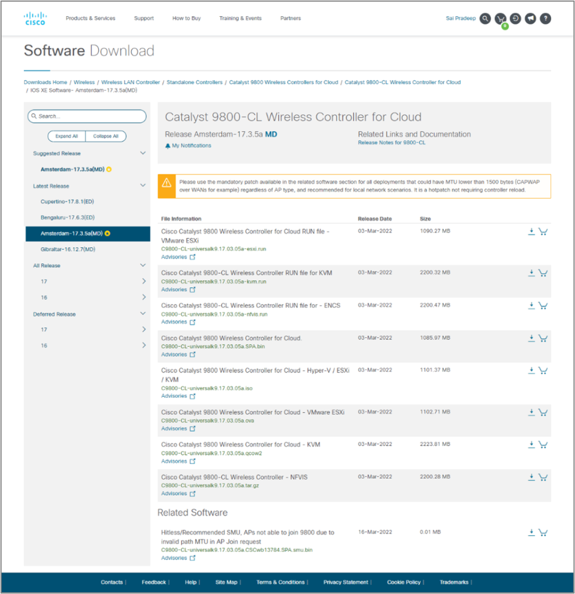
Task: Click the logout icon in the header
Action: coord(515,19)
